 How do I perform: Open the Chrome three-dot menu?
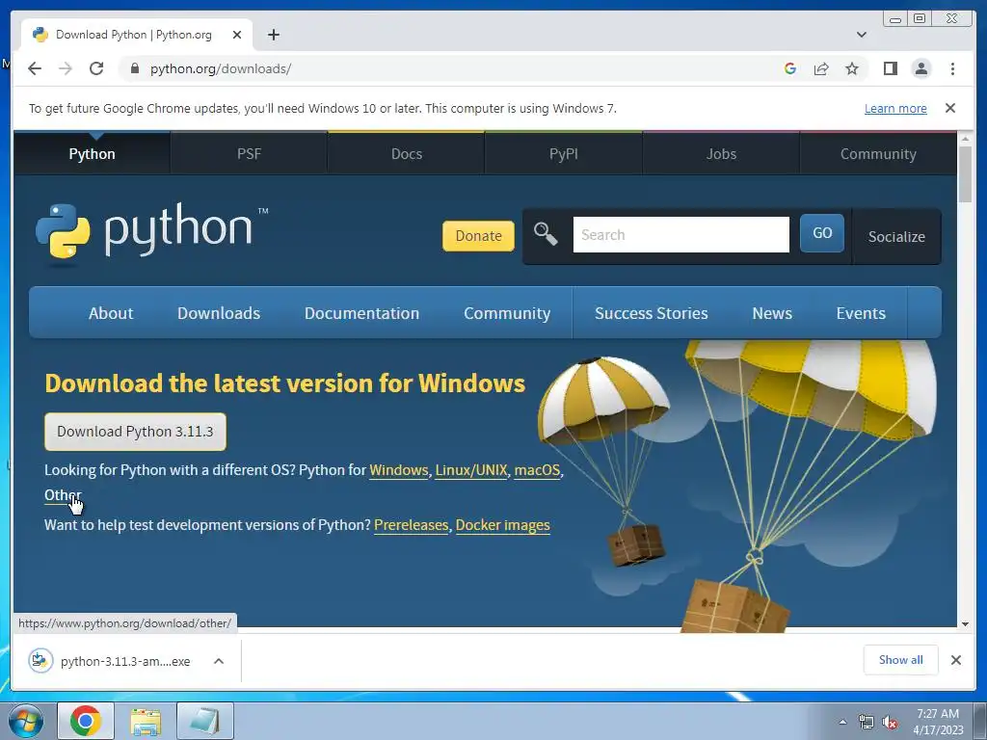pyautogui.click(x=952, y=68)
